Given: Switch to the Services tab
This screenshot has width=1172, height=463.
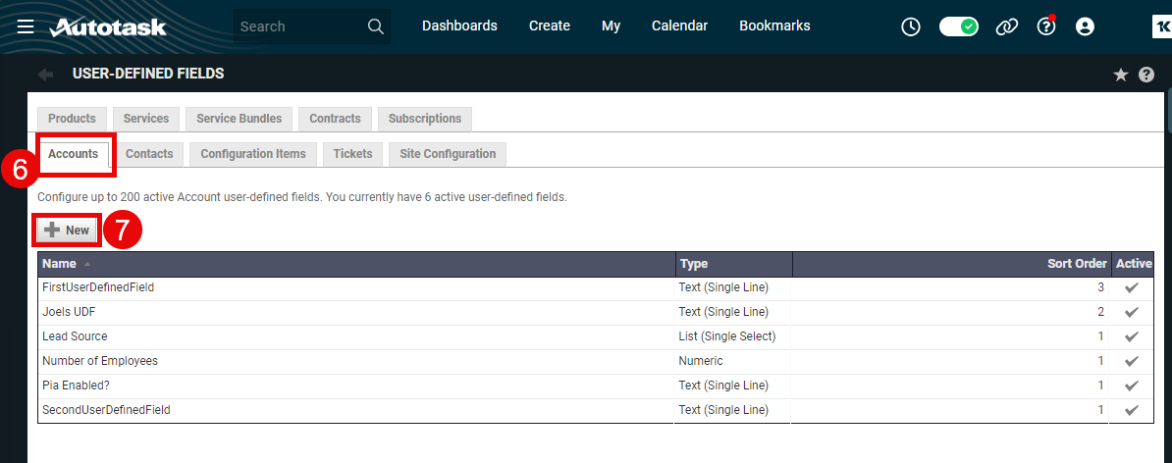Looking at the screenshot, I should pos(146,119).
